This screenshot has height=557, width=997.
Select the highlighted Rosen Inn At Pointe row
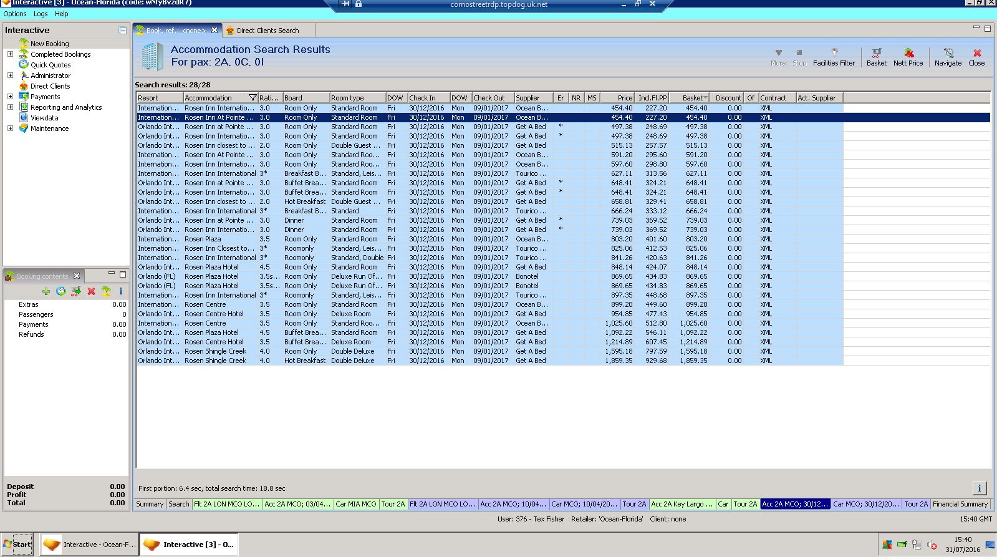(x=563, y=117)
